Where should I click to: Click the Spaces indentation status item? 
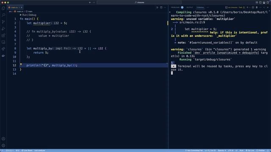[x=222, y=150]
